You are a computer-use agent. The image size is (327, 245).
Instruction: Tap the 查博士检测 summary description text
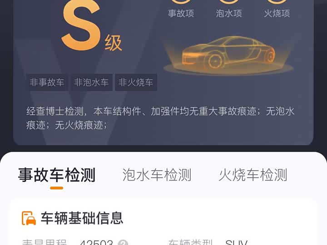pyautogui.click(x=160, y=118)
